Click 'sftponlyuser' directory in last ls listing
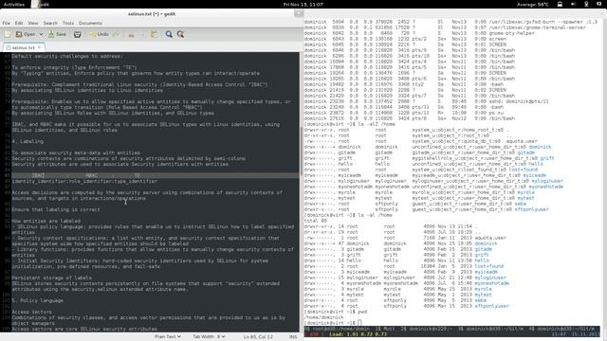Screen dimensions: 607x341 click(x=491, y=306)
